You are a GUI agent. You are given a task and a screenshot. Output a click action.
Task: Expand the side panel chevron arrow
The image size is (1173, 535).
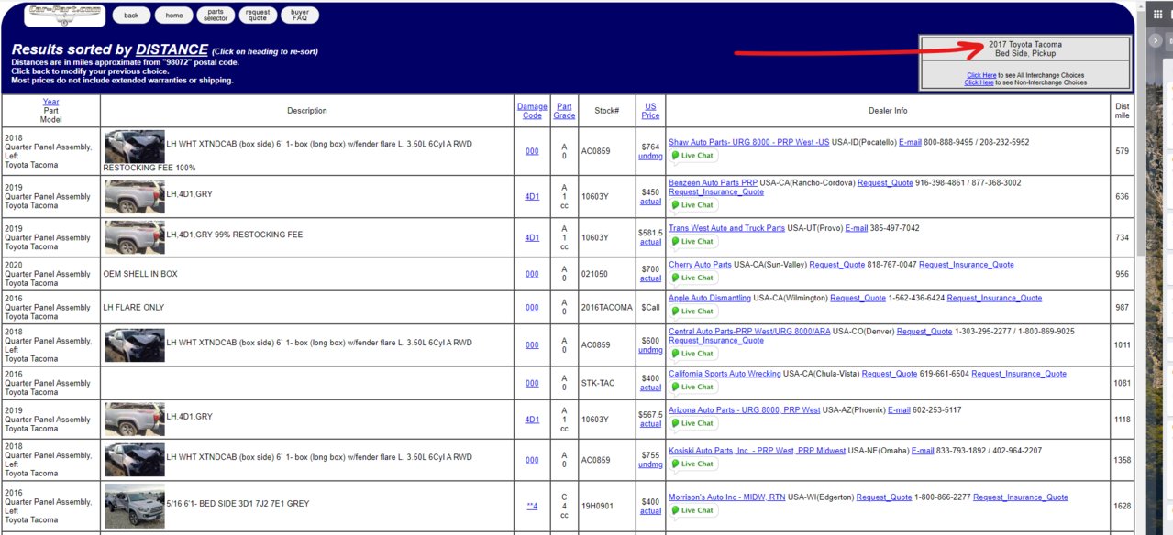click(1156, 41)
